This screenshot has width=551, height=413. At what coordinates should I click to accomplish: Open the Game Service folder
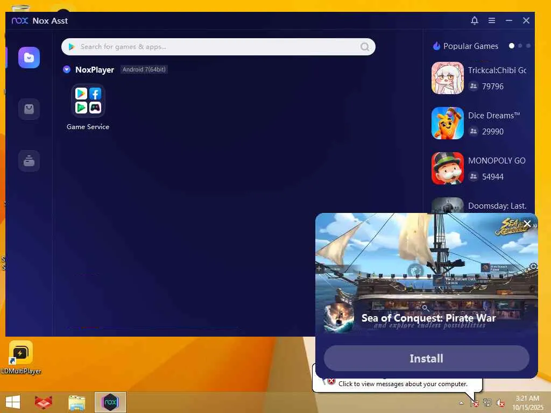click(x=88, y=101)
